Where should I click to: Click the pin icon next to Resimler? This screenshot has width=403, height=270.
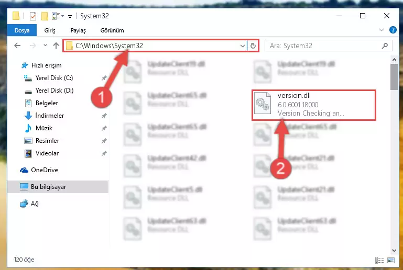[104, 141]
